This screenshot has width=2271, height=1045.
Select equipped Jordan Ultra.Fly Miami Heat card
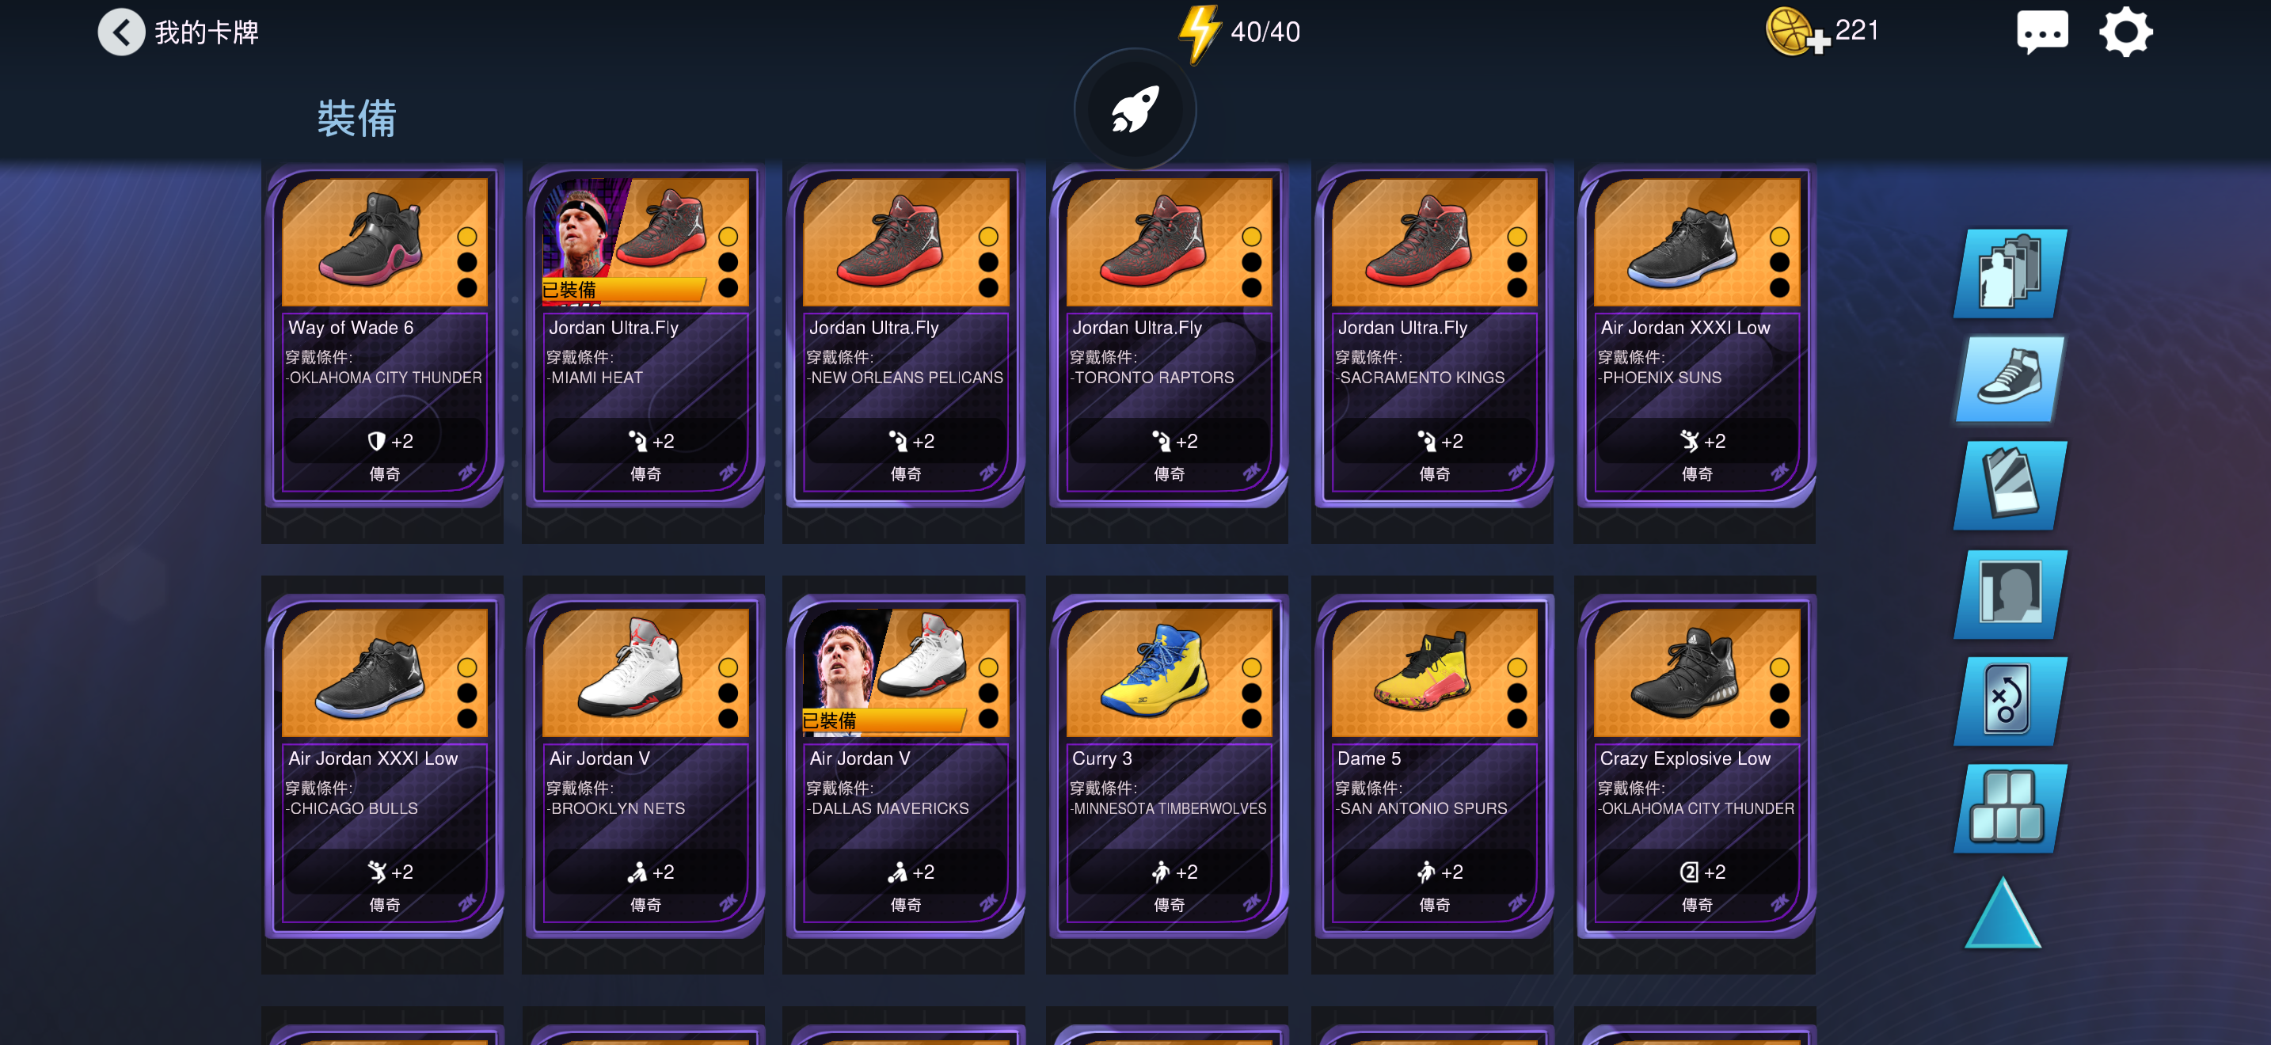tap(645, 336)
